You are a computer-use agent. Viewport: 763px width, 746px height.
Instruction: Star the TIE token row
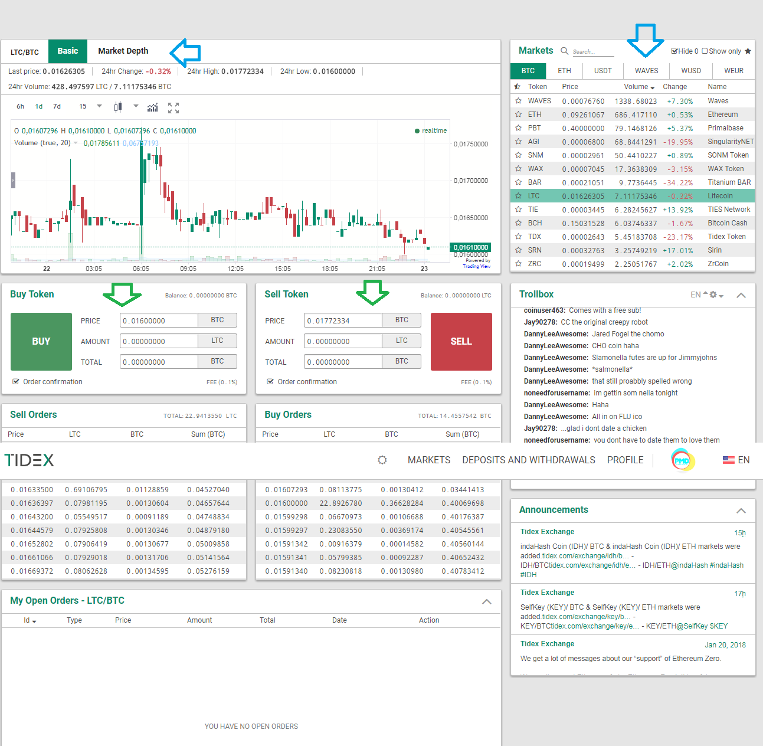(518, 210)
